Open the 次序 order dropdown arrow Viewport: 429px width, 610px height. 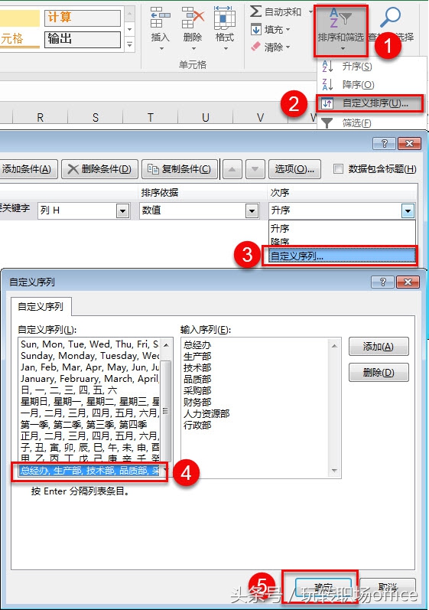click(408, 210)
